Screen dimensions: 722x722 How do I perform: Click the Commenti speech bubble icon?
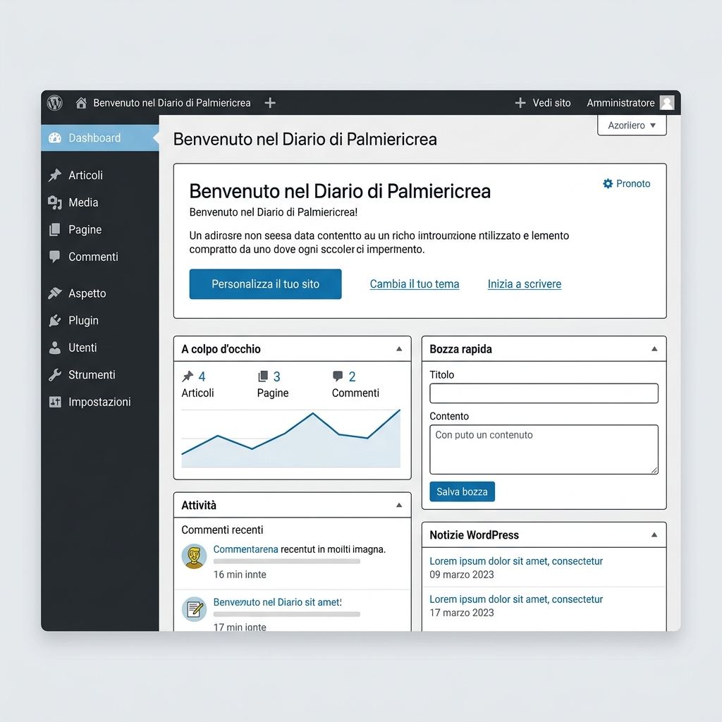pos(56,257)
